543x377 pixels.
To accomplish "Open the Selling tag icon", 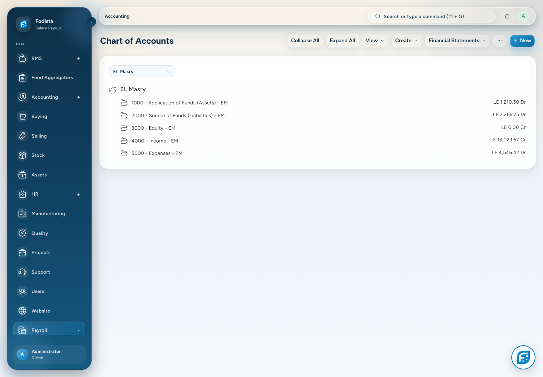I will point(23,136).
